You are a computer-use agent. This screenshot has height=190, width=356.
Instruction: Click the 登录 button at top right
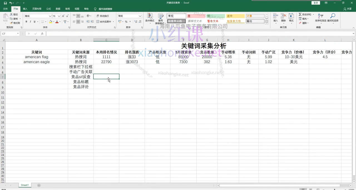point(315,2)
